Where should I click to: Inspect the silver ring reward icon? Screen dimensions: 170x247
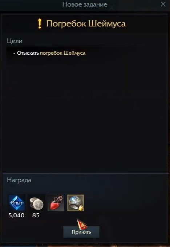point(76,203)
